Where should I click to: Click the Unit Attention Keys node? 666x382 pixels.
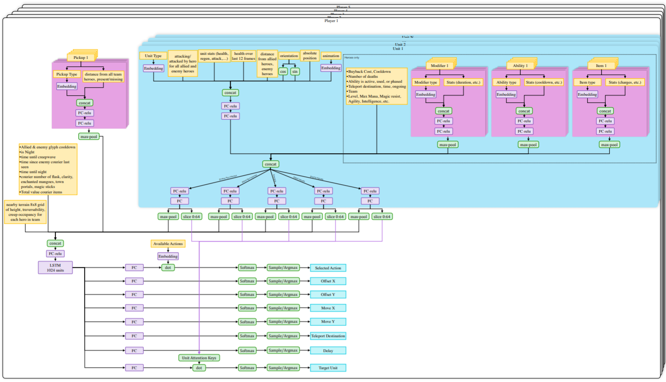click(199, 358)
